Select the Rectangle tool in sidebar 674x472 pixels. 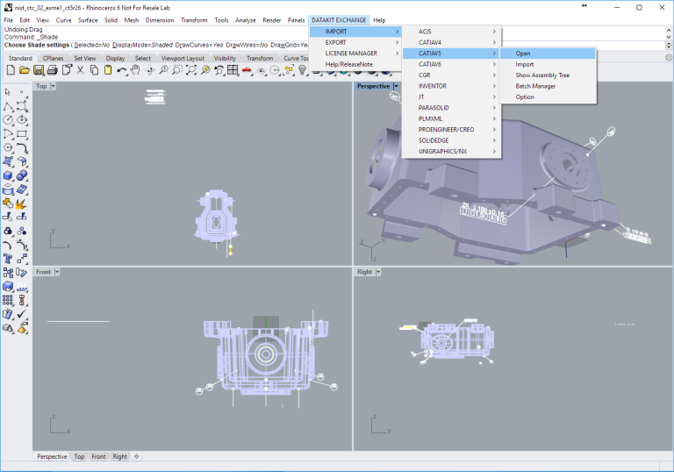click(x=22, y=134)
